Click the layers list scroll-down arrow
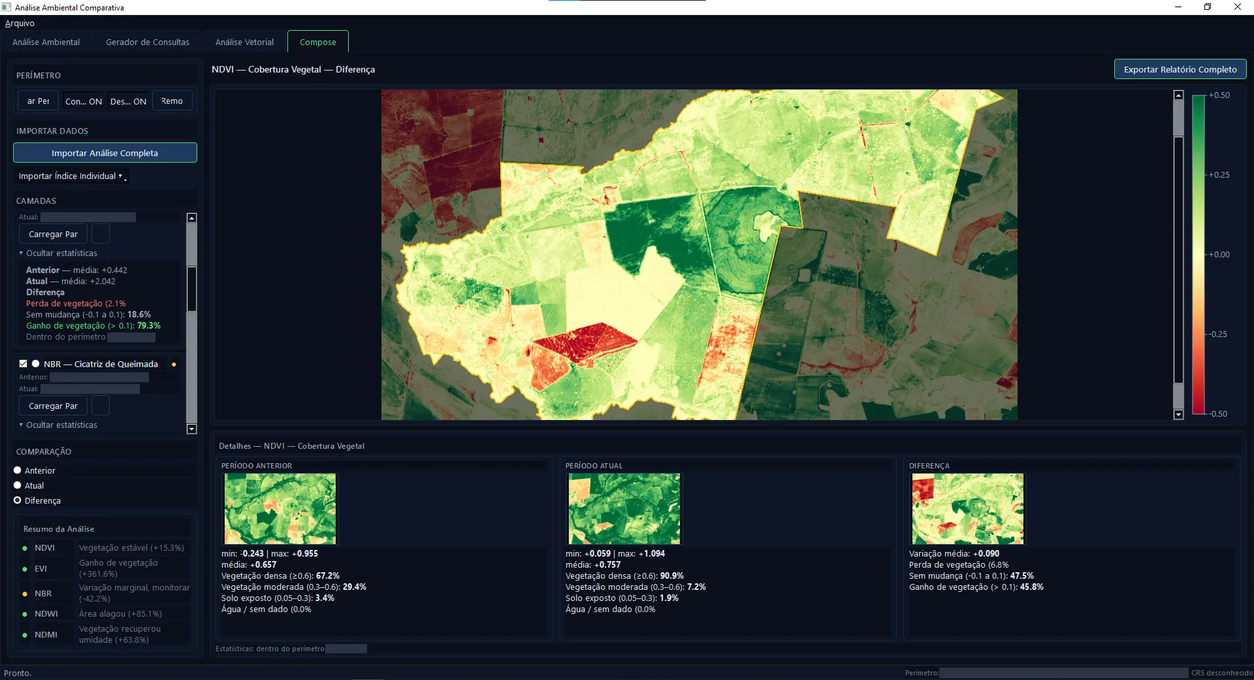Image resolution: width=1254 pixels, height=680 pixels. click(191, 429)
